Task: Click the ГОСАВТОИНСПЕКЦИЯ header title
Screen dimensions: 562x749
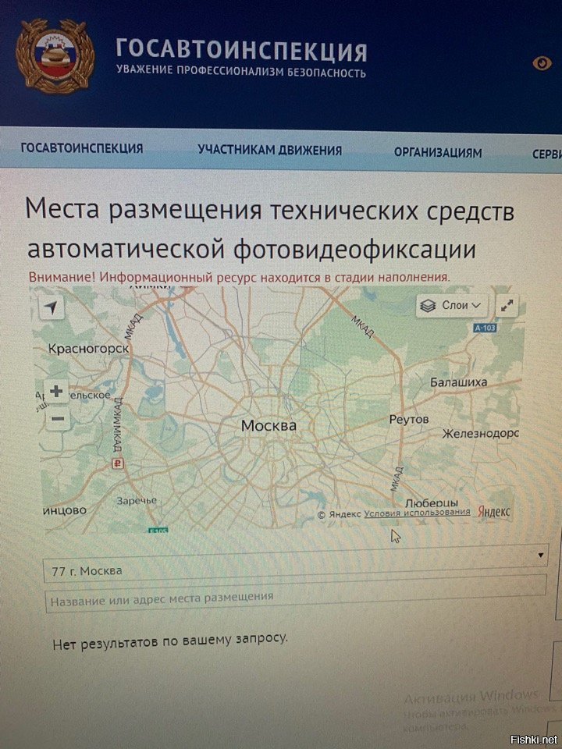Action: pos(241,51)
